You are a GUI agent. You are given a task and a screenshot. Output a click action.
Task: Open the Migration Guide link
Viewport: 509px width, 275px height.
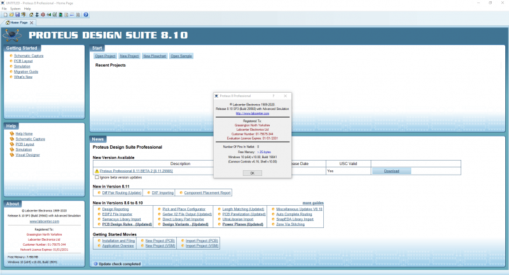pyautogui.click(x=26, y=72)
